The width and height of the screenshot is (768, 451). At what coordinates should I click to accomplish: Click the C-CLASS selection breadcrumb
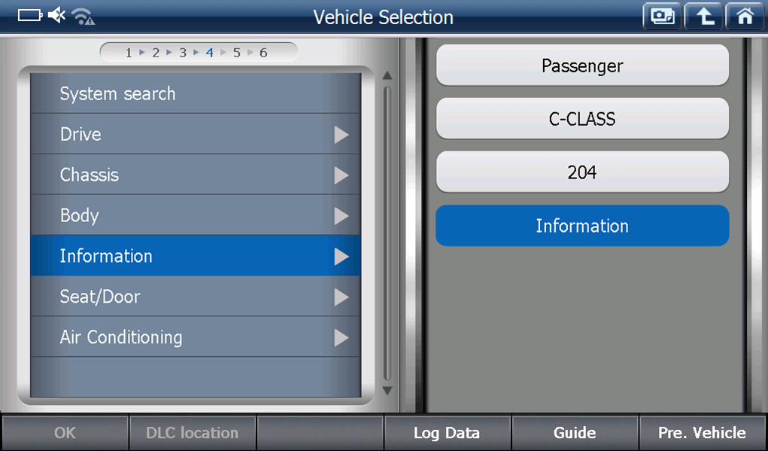[582, 119]
